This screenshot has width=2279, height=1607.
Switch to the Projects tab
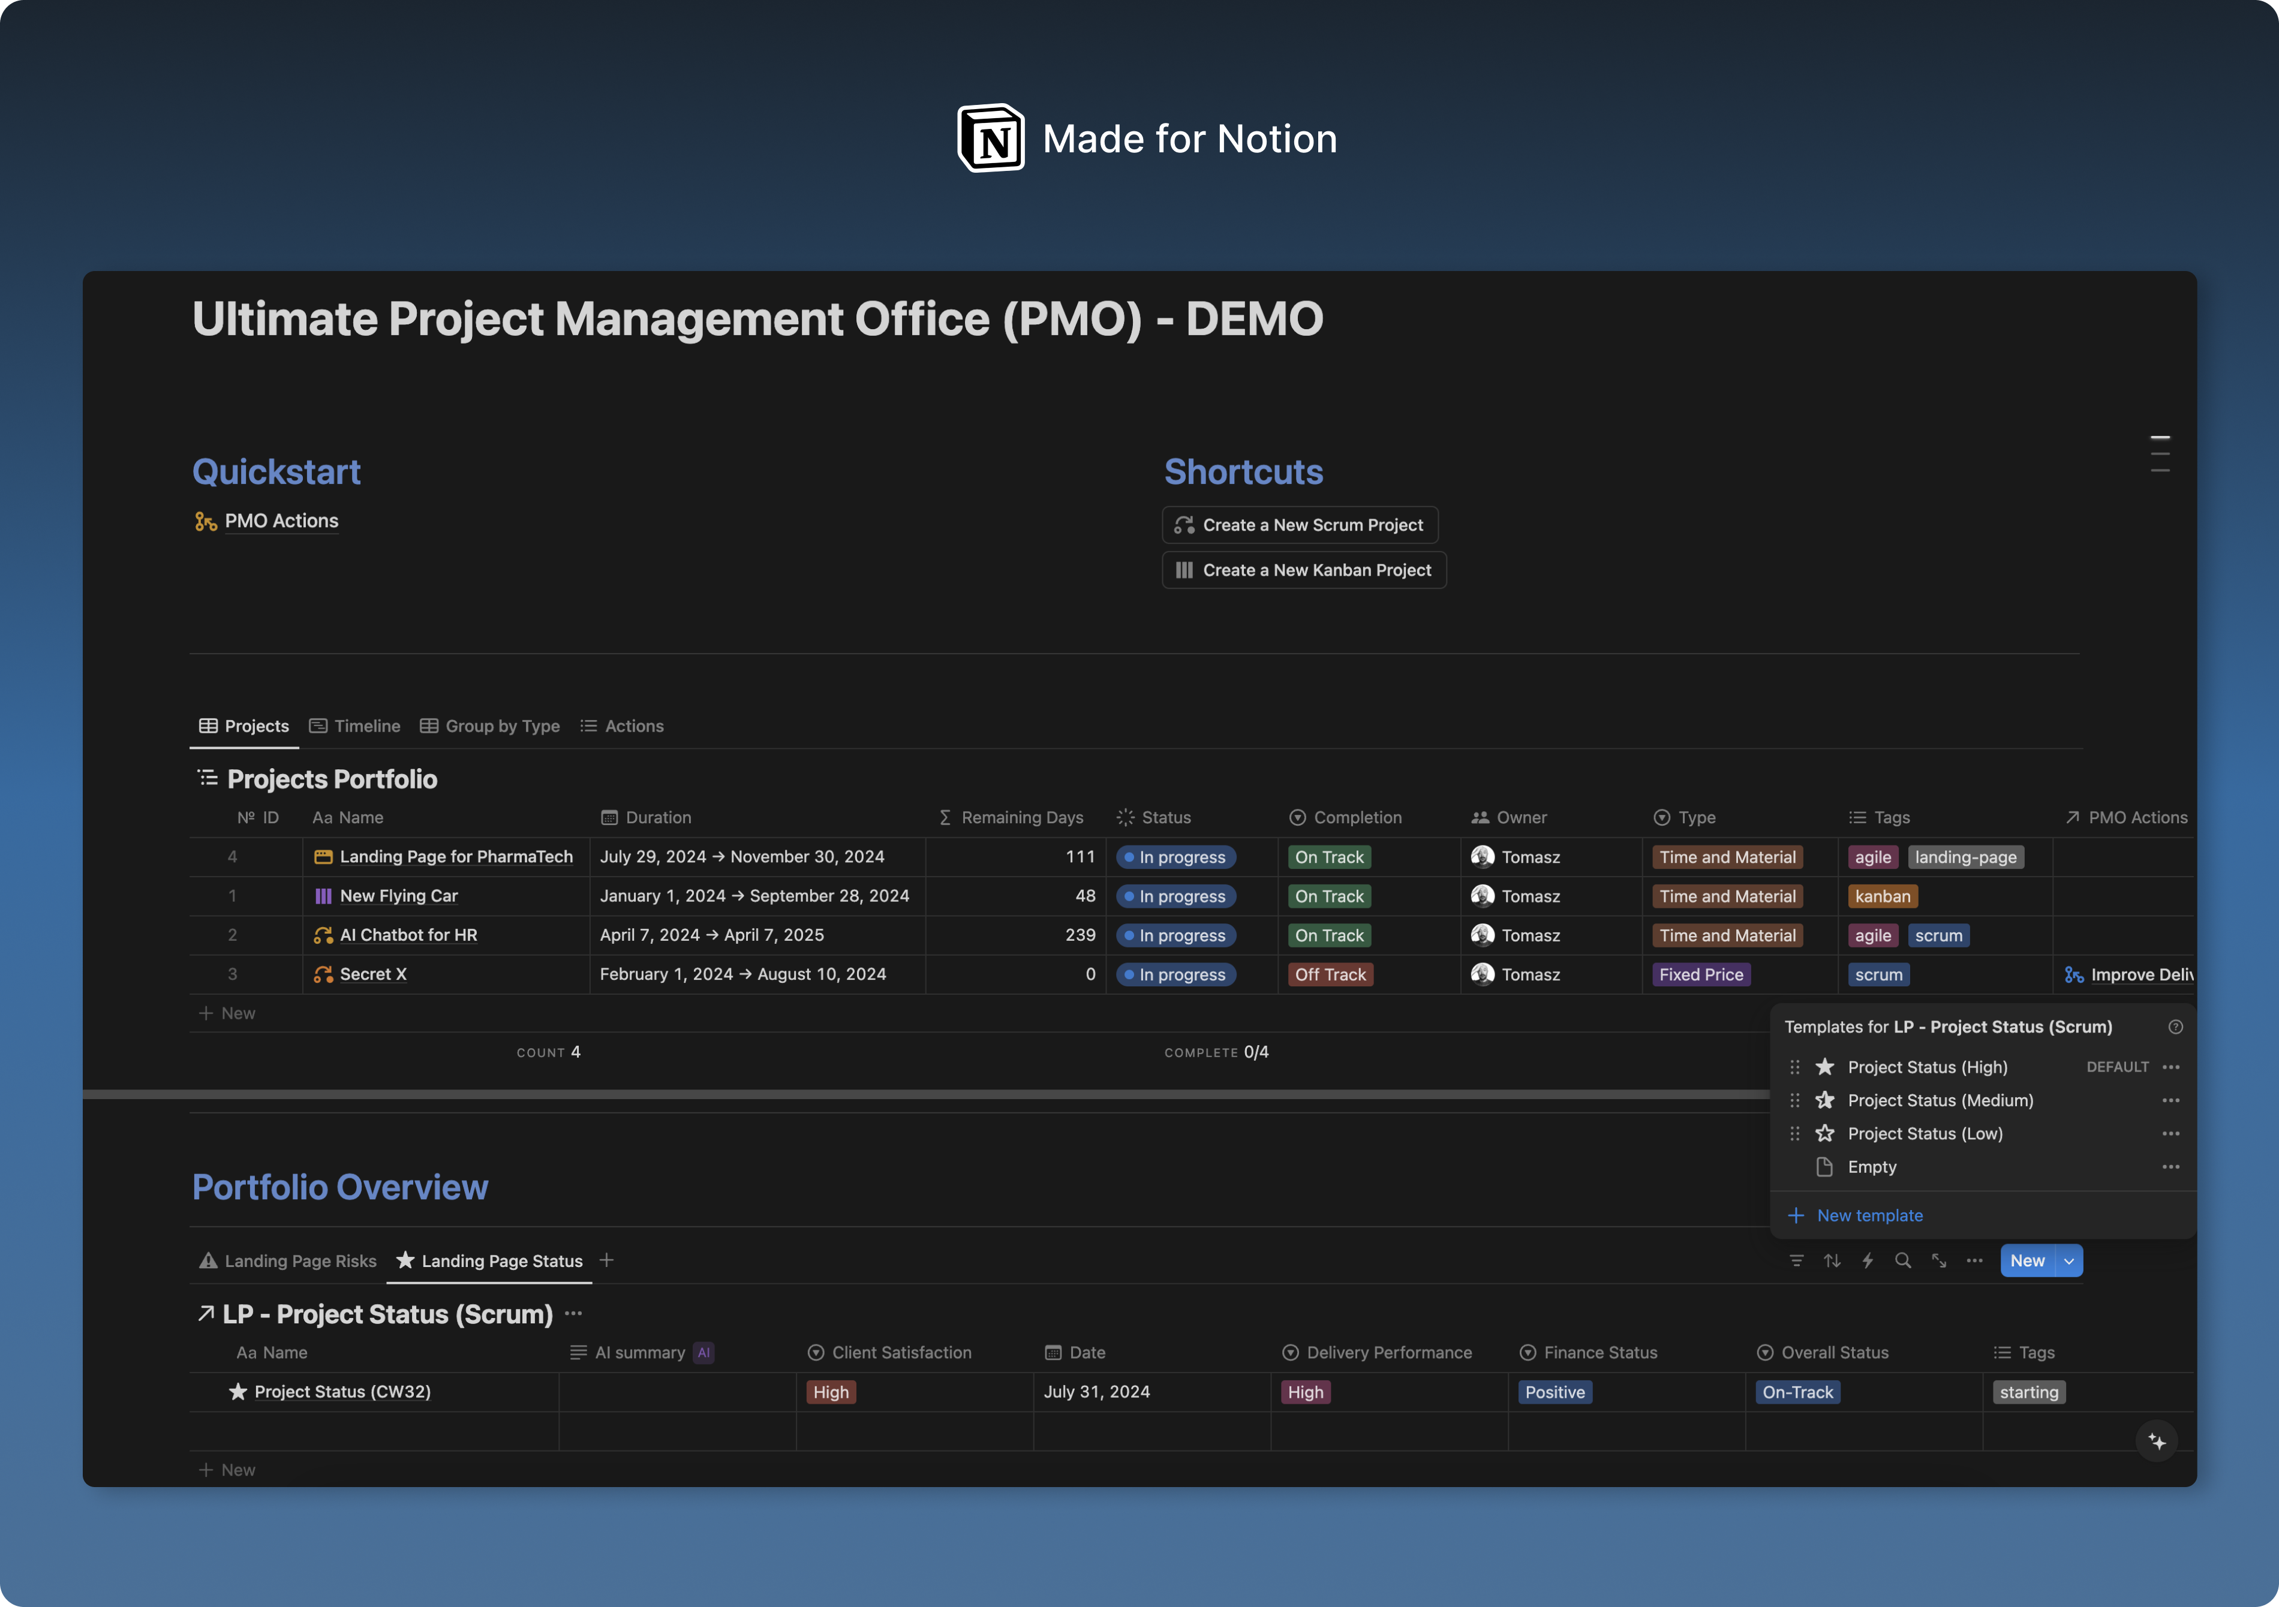[x=244, y=727]
